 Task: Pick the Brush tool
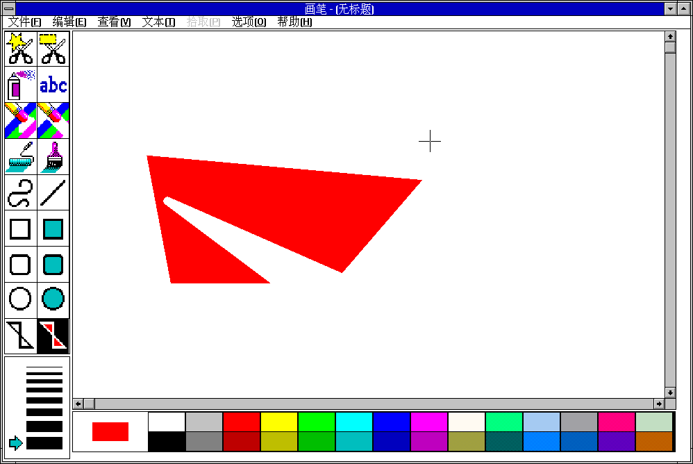point(53,156)
